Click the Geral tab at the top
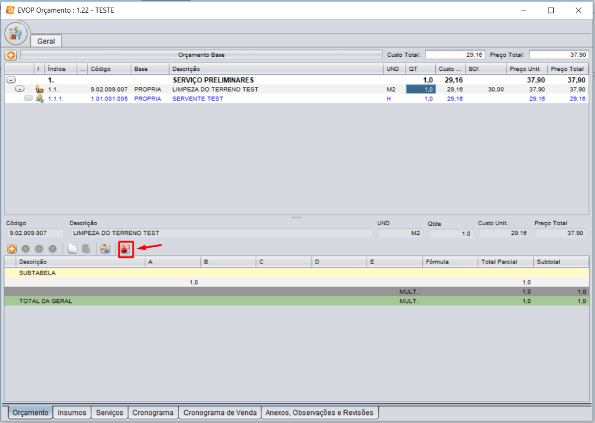Screen dimensions: 595x423 click(45, 41)
